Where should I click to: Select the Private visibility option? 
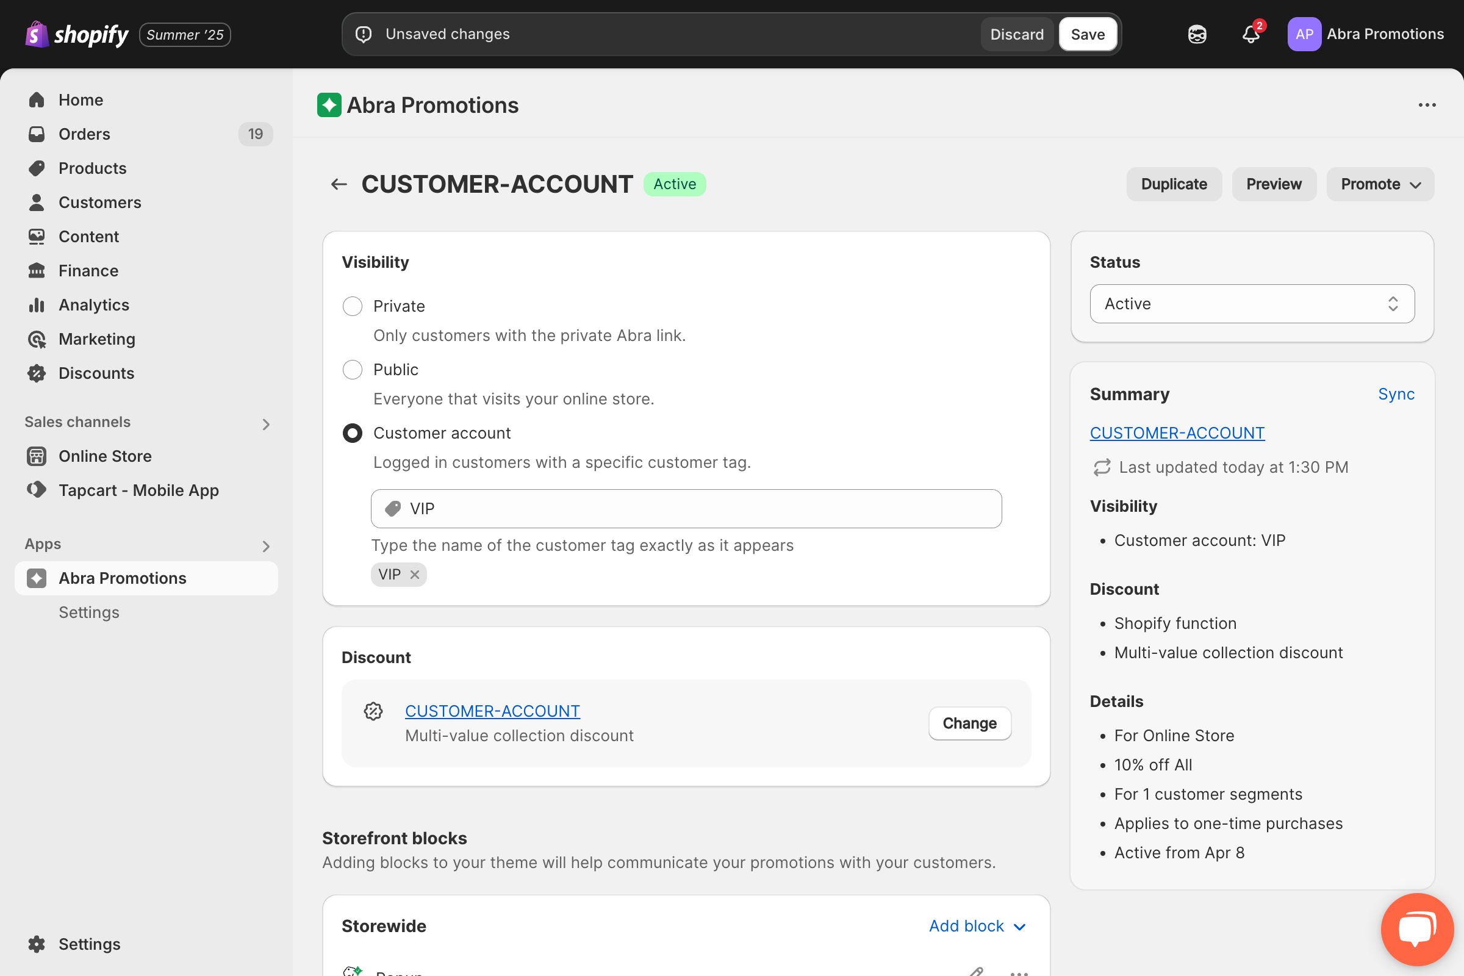[x=353, y=306]
